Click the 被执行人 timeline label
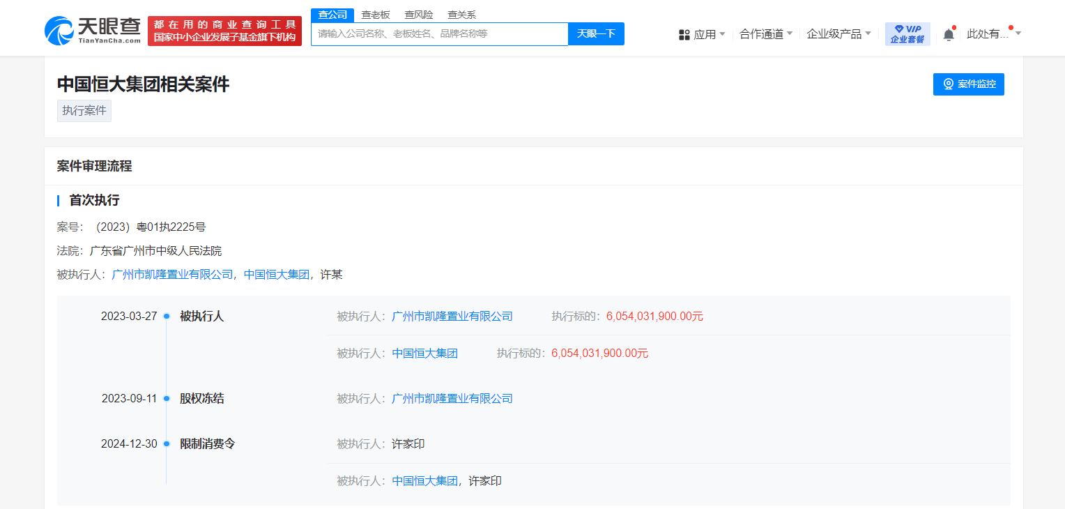The height and width of the screenshot is (509, 1065). pos(202,316)
